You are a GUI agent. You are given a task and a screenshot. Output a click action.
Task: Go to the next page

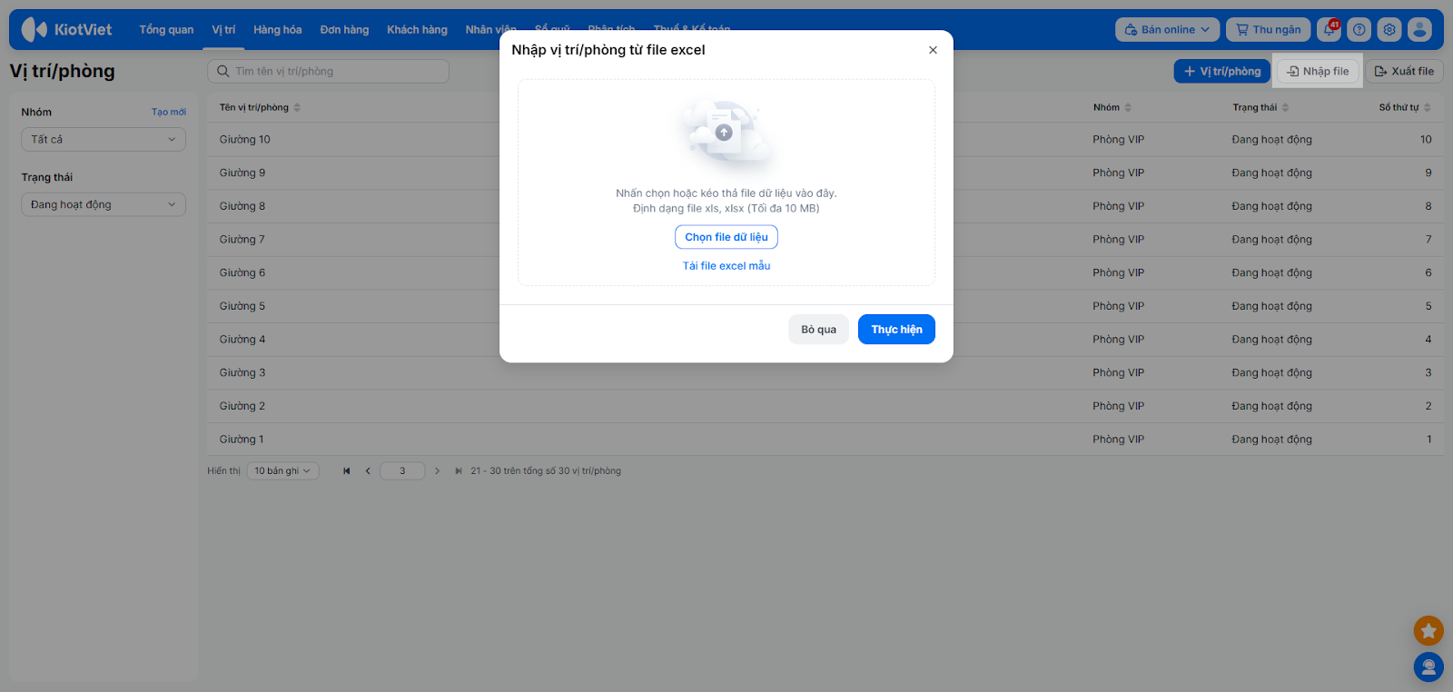437,470
